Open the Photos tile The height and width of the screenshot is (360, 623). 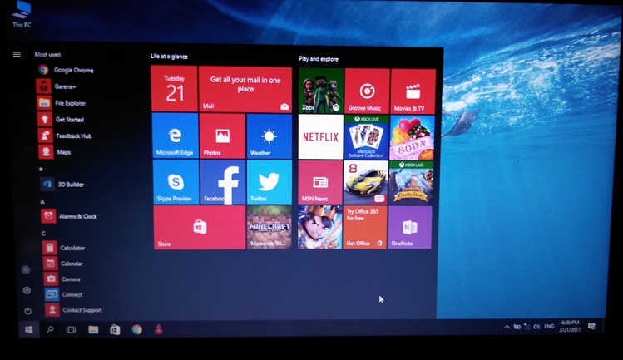(x=223, y=136)
